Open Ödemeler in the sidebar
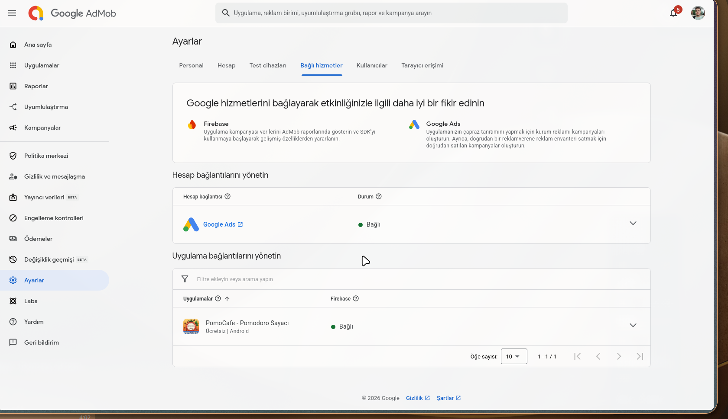Viewport: 728px width, 419px height. [x=55, y=239]
